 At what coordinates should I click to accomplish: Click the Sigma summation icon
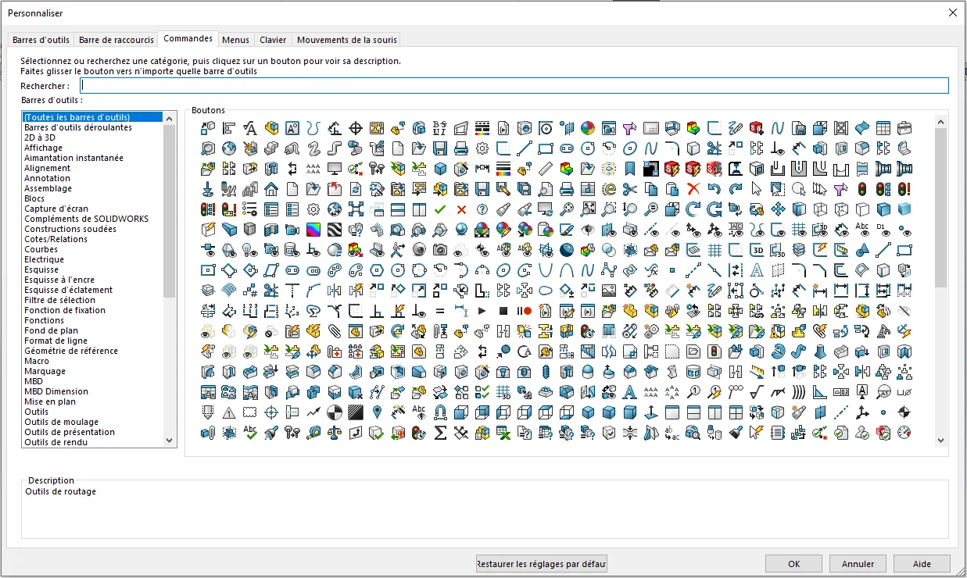[x=440, y=432]
